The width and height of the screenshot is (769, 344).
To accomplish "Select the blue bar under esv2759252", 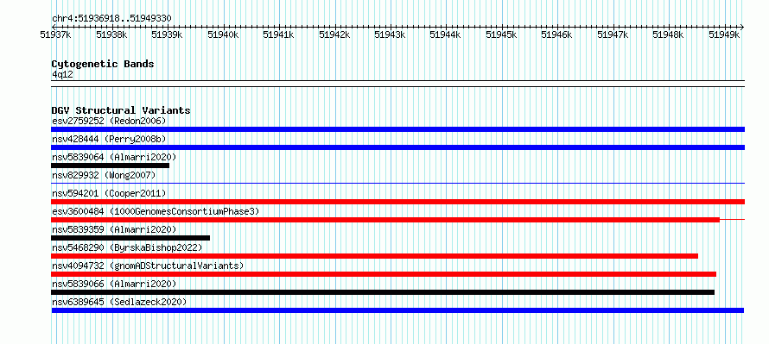I will point(397,129).
